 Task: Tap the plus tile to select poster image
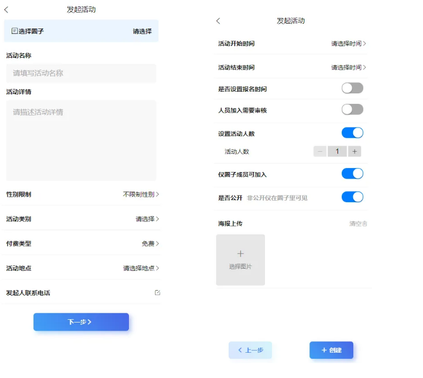coord(240,259)
